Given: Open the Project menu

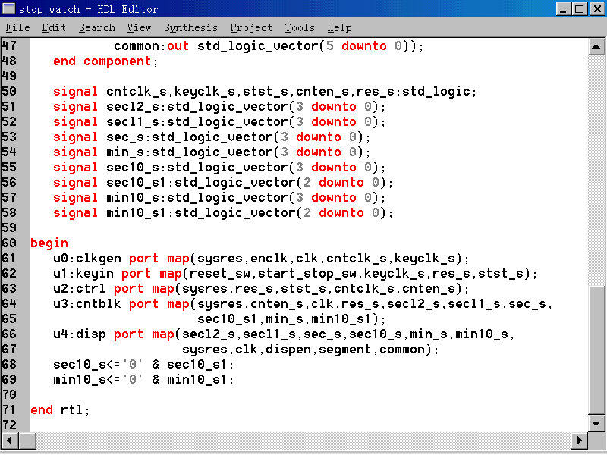Looking at the screenshot, I should [x=251, y=28].
